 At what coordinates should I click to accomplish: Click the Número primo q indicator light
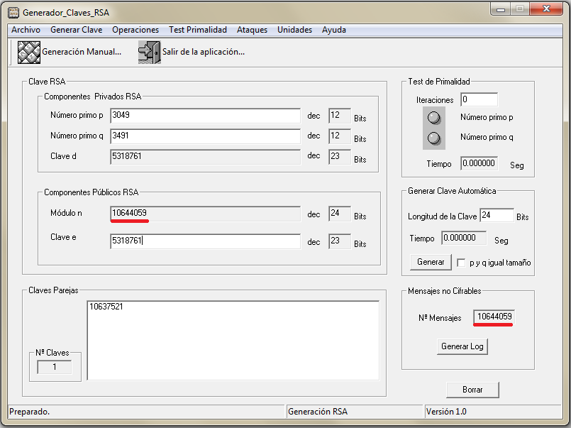coord(434,138)
